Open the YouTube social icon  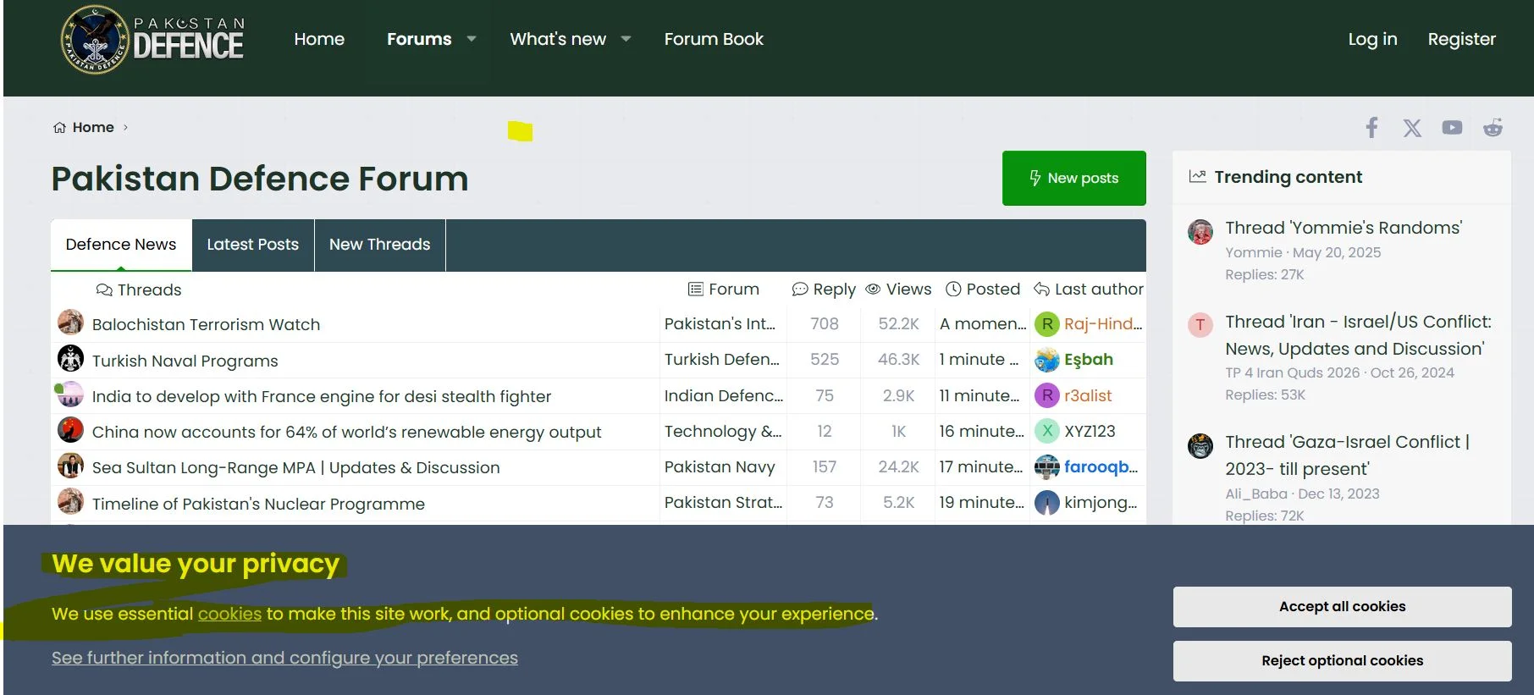coord(1452,128)
